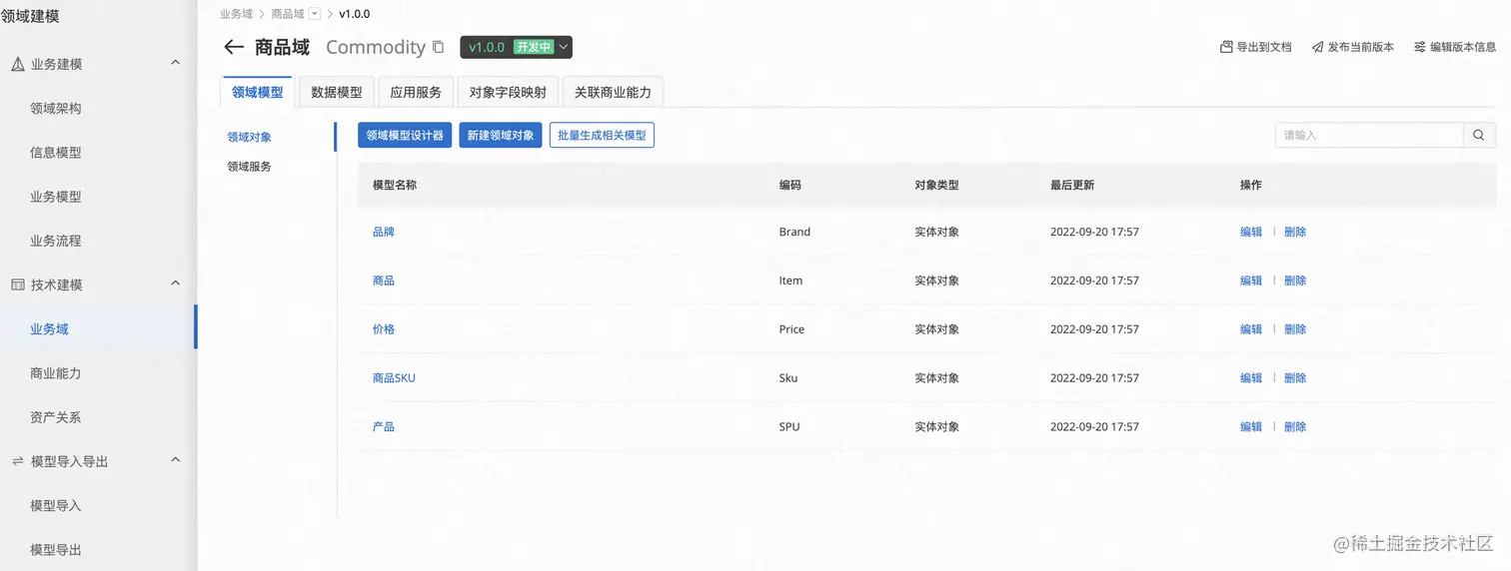
Task: Open the 应用服务 tab
Action: [416, 92]
